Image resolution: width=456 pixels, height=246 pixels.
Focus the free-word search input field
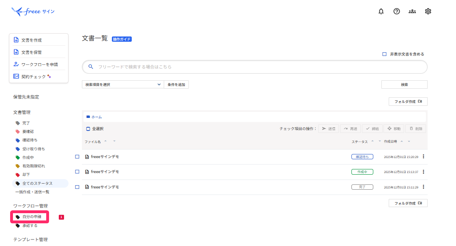(255, 67)
